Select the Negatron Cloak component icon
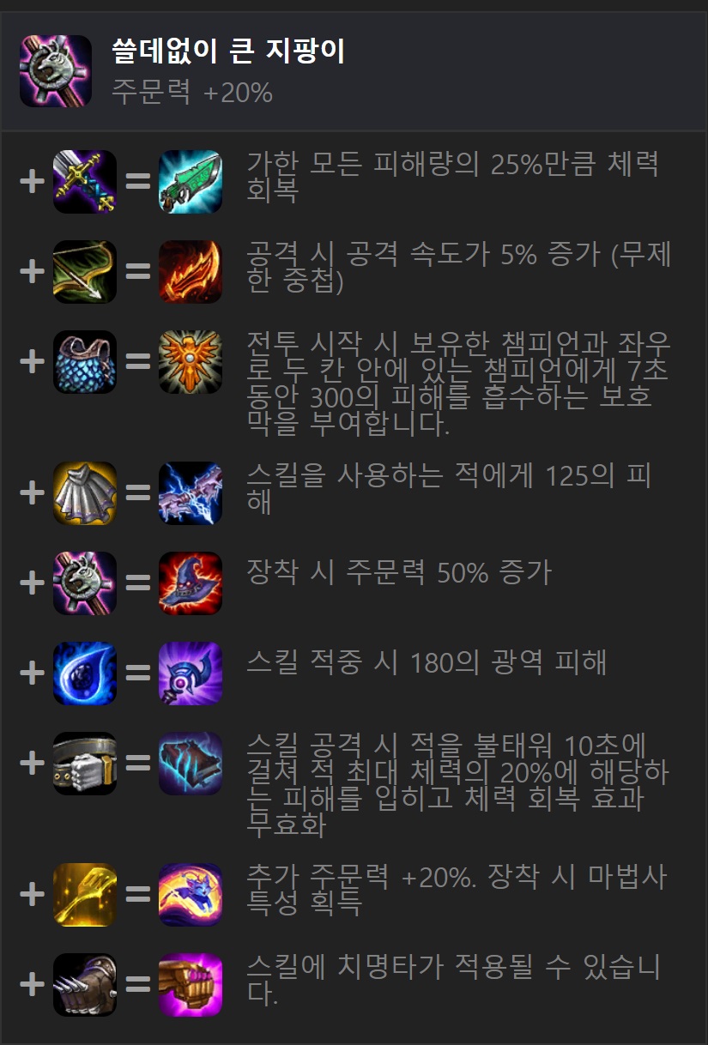This screenshot has height=1045, width=708. coord(85,493)
